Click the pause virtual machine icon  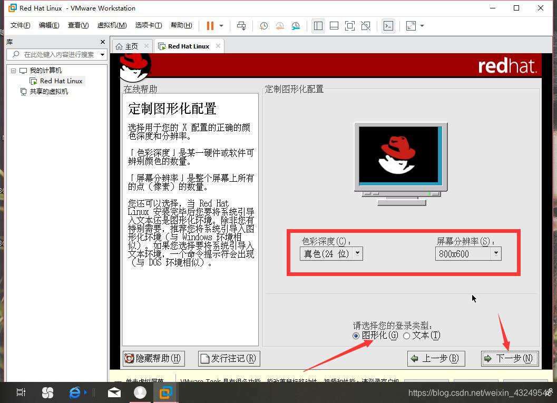pyautogui.click(x=210, y=26)
